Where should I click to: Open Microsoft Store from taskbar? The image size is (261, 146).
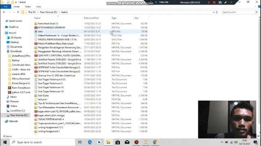pyautogui.click(x=118, y=142)
